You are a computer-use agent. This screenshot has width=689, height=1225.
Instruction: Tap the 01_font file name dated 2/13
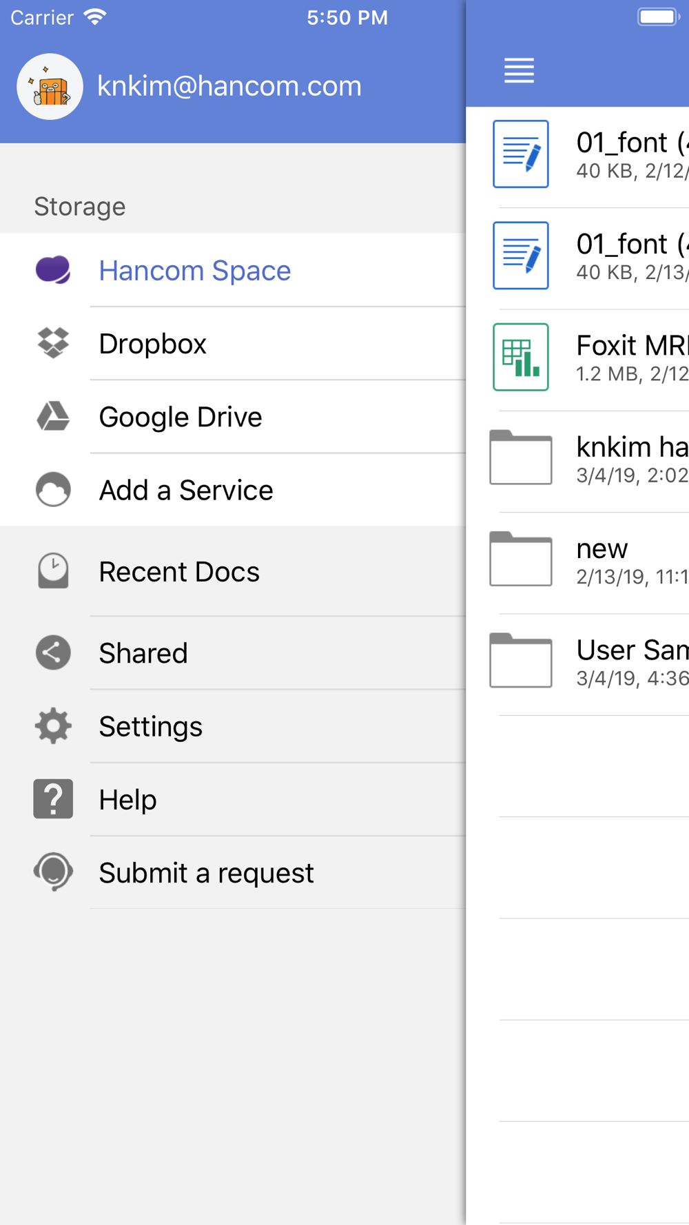[x=632, y=244]
